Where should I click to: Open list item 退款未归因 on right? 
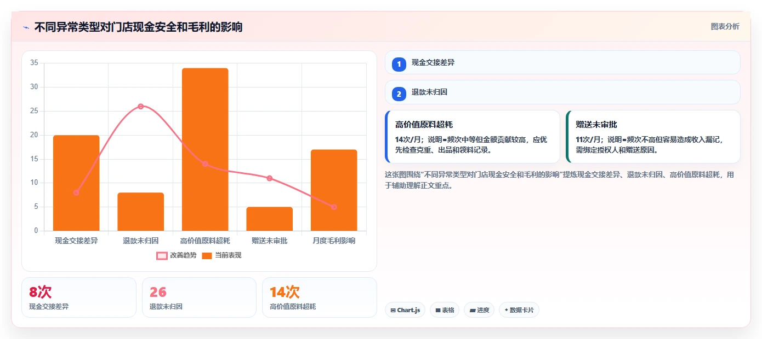click(x=562, y=92)
